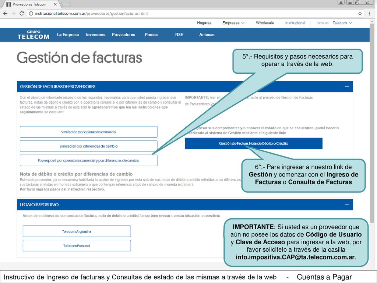The height and width of the screenshot is (283, 377).
Task: Click the Chrome user profile icon
Action: (341, 3)
